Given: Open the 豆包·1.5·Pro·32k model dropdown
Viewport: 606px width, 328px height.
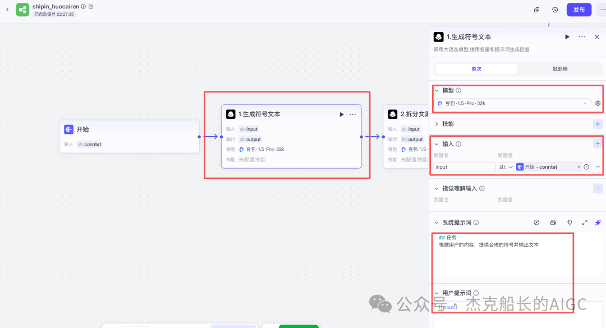Looking at the screenshot, I should [x=512, y=103].
